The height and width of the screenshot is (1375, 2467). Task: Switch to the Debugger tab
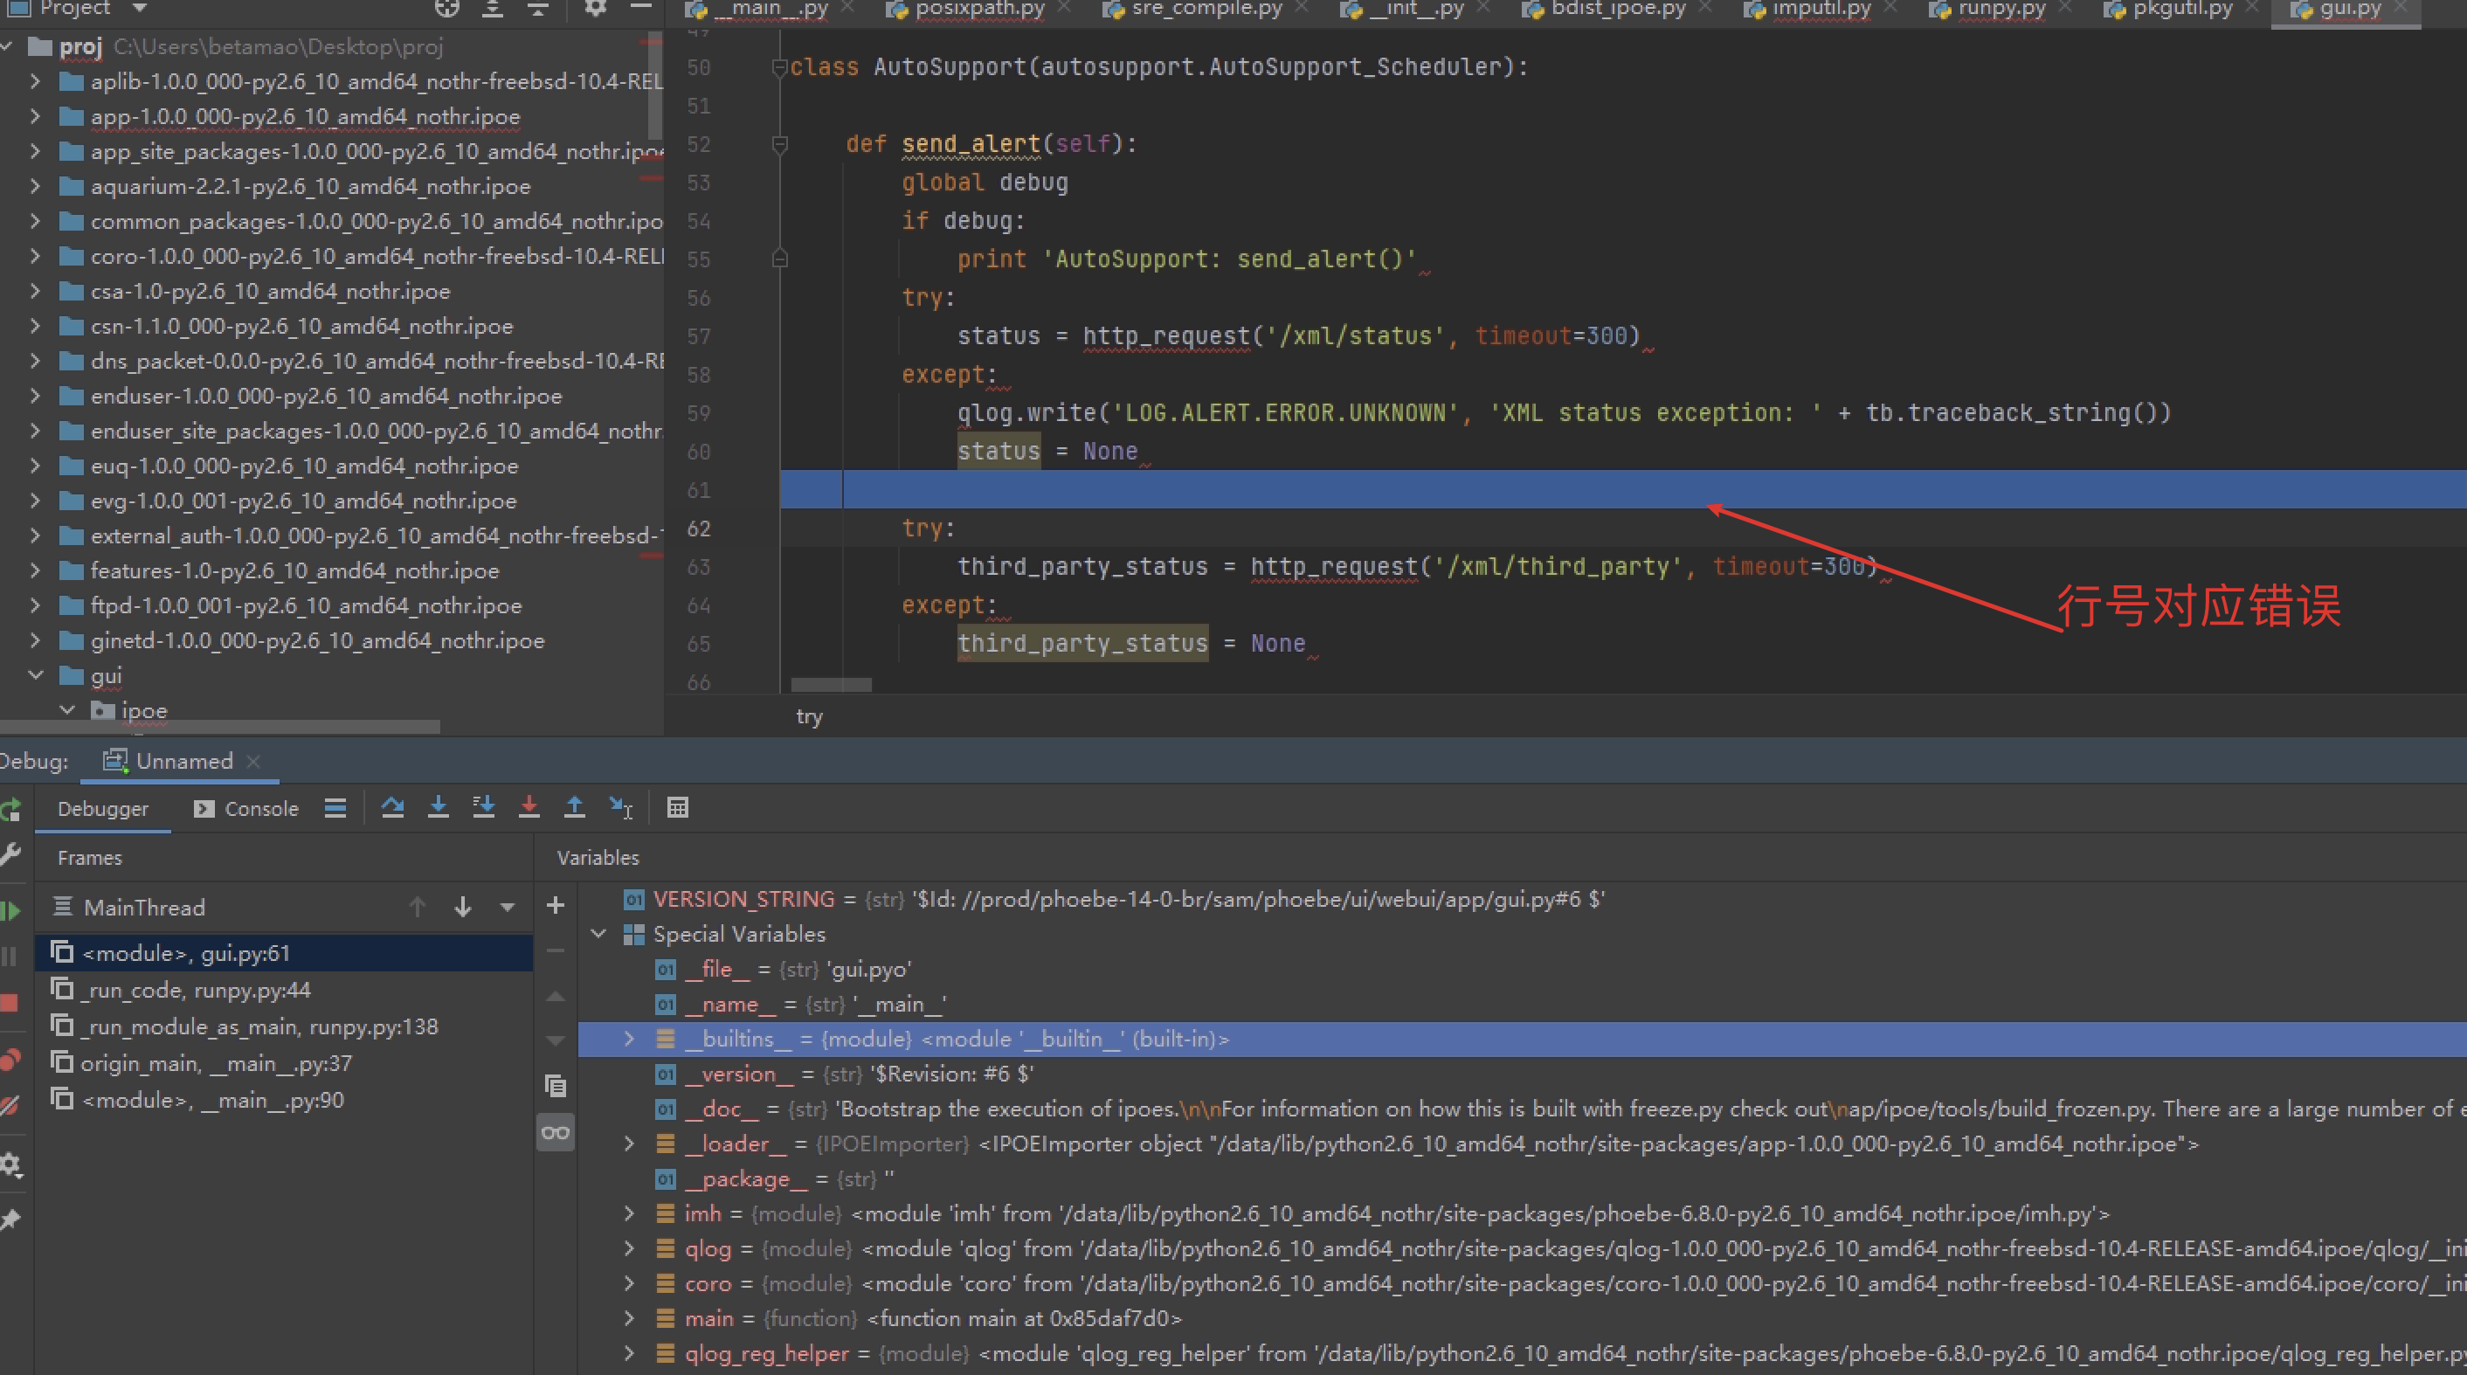(103, 809)
